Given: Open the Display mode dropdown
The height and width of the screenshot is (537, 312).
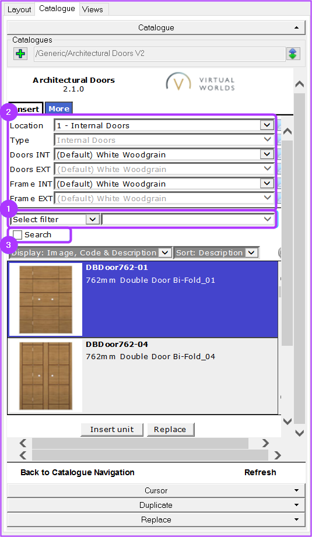Looking at the screenshot, I should click(90, 252).
